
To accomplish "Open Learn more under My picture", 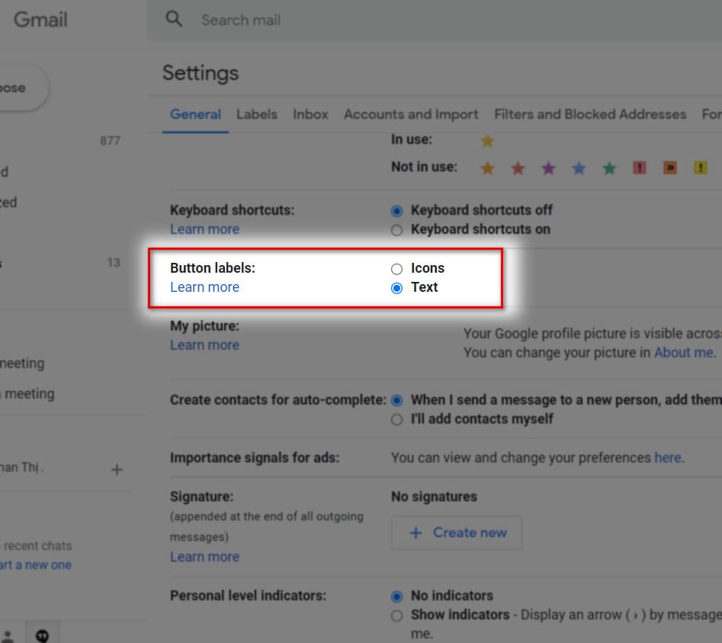I will coord(205,345).
